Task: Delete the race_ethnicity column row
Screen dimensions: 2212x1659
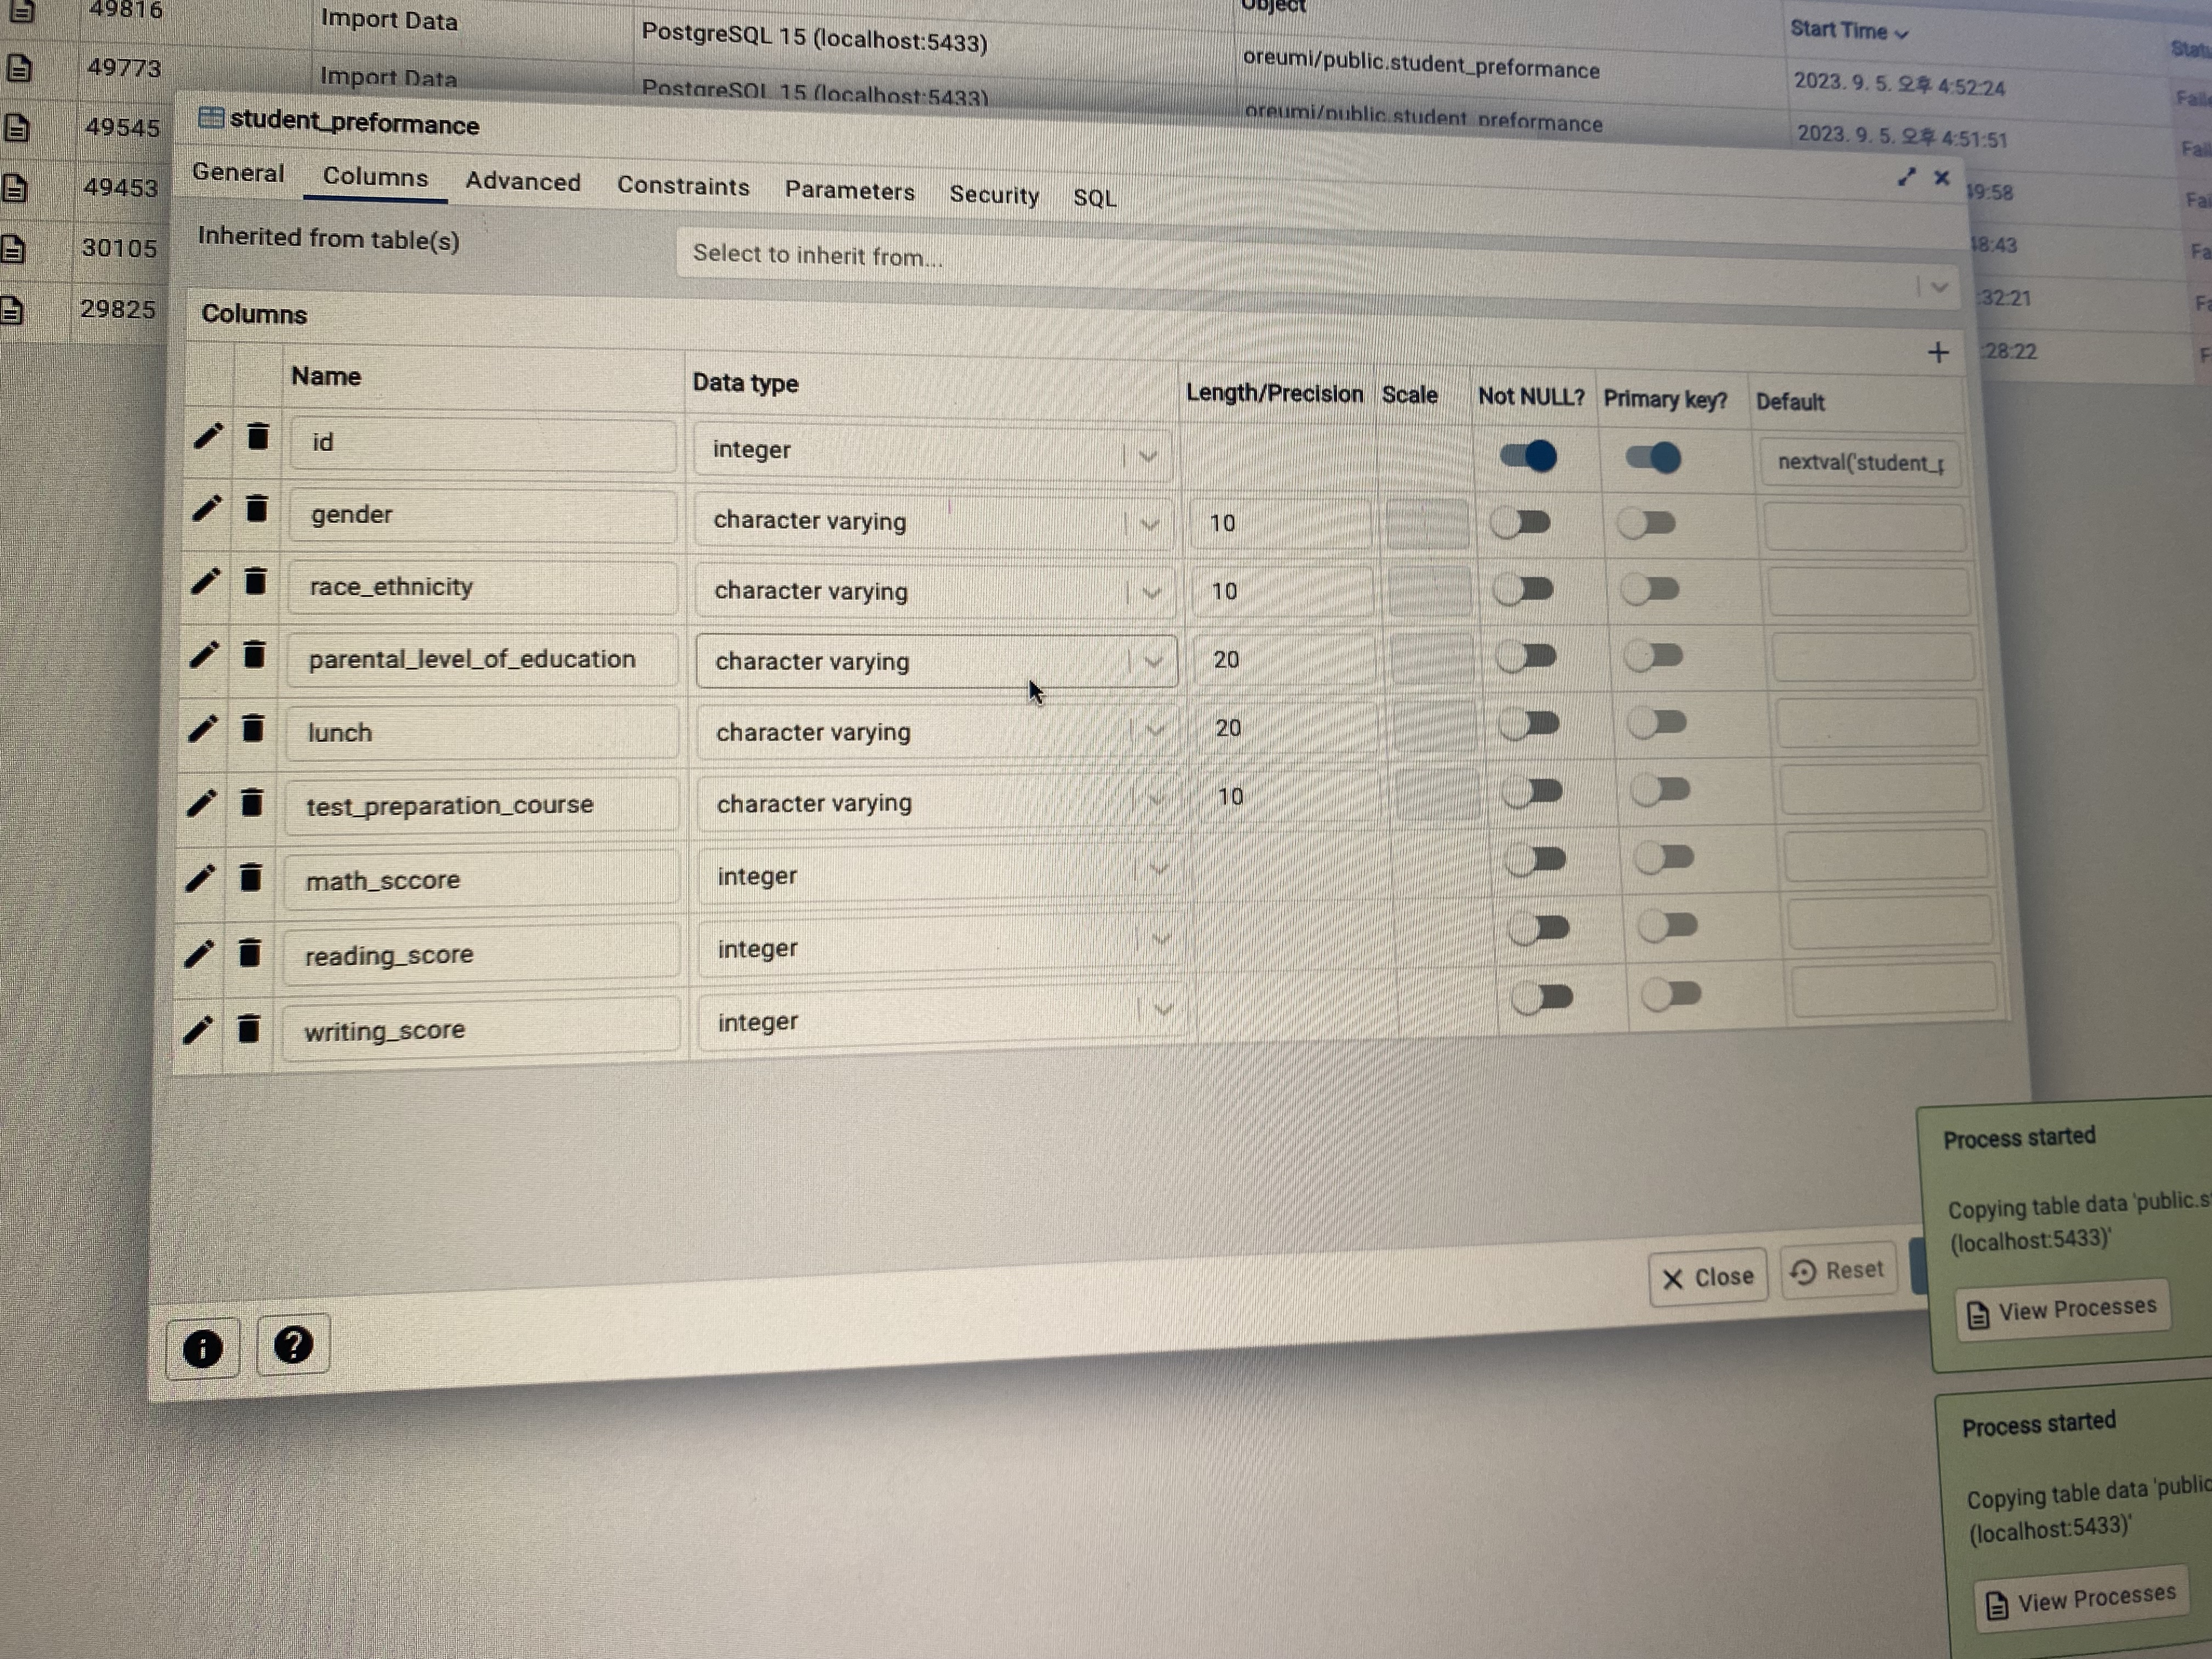Action: (x=256, y=580)
